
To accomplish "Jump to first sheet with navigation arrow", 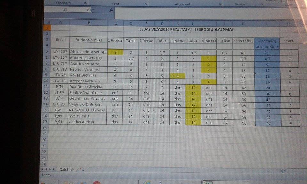I will [42, 169].
